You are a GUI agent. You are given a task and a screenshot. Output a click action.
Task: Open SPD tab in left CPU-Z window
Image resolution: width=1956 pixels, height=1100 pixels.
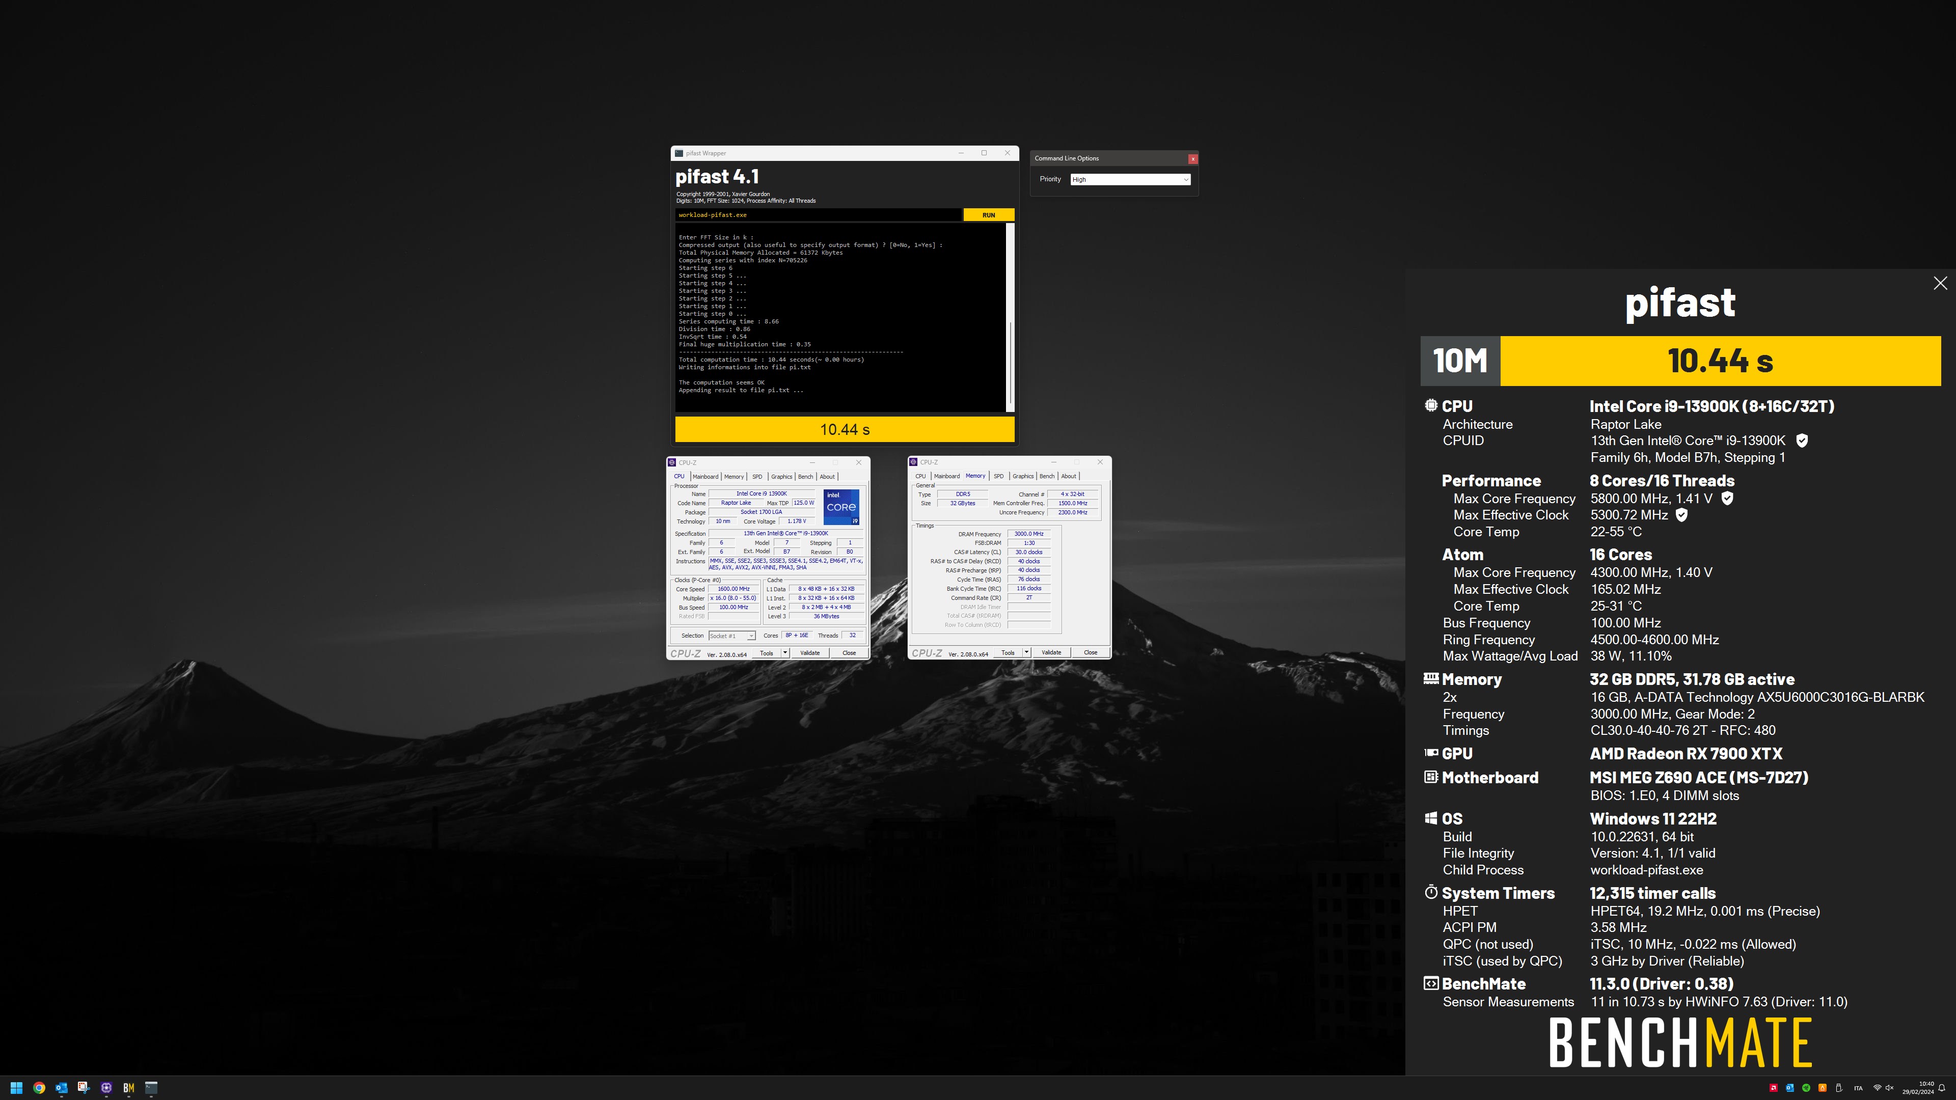pyautogui.click(x=757, y=477)
